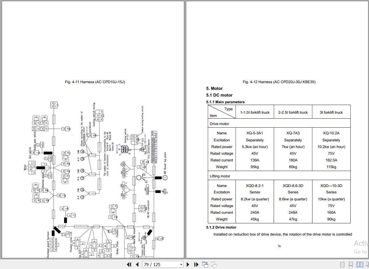Open the page number dropdown list

pos(181,264)
